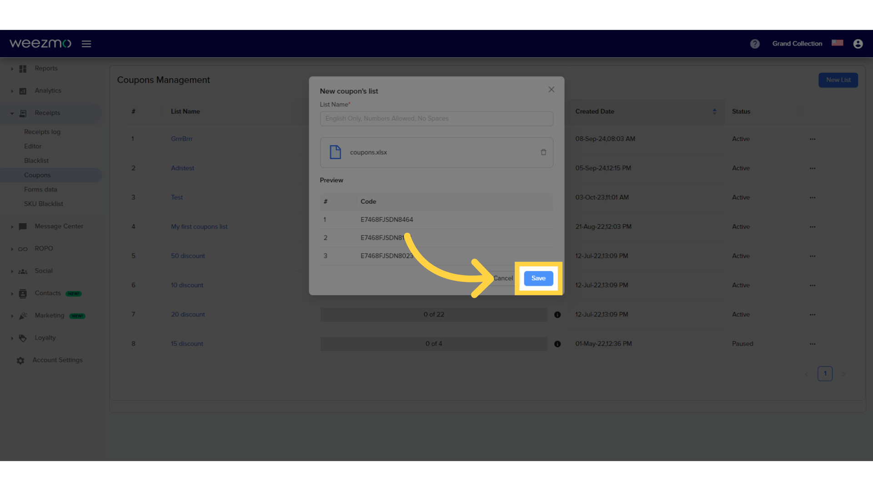Open actions menu for 20 discount row
The width and height of the screenshot is (873, 491).
813,315
